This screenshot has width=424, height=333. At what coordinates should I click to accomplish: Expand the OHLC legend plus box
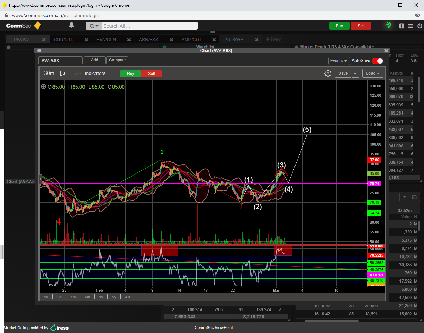[43, 87]
